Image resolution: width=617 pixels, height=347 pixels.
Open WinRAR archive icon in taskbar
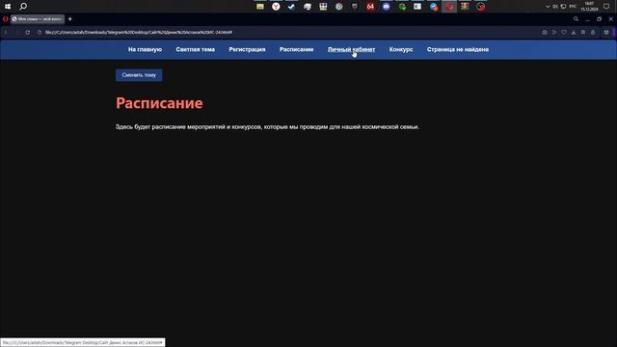pos(465,7)
